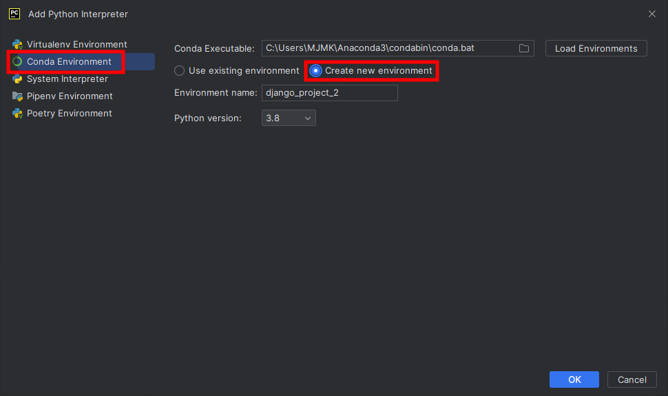Click the Pipenv folder icon

click(x=17, y=96)
